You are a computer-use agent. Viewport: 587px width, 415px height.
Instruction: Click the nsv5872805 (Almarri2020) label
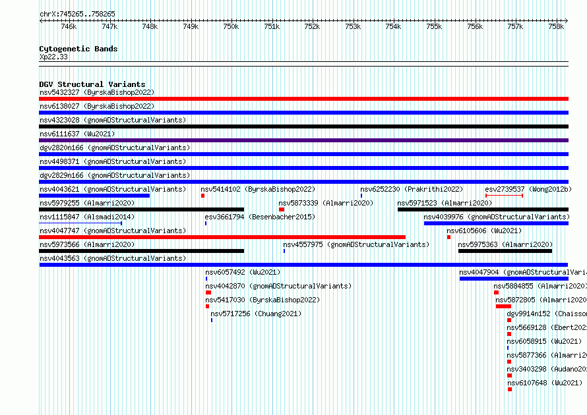tap(541, 300)
